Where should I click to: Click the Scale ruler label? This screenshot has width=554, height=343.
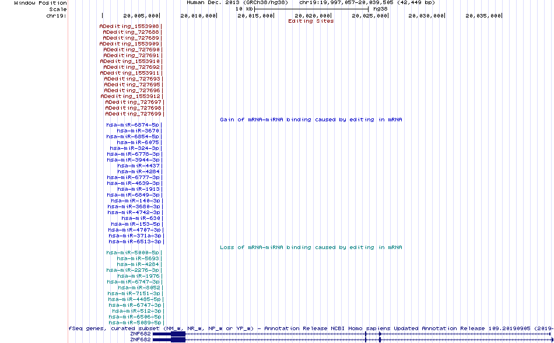58,9
